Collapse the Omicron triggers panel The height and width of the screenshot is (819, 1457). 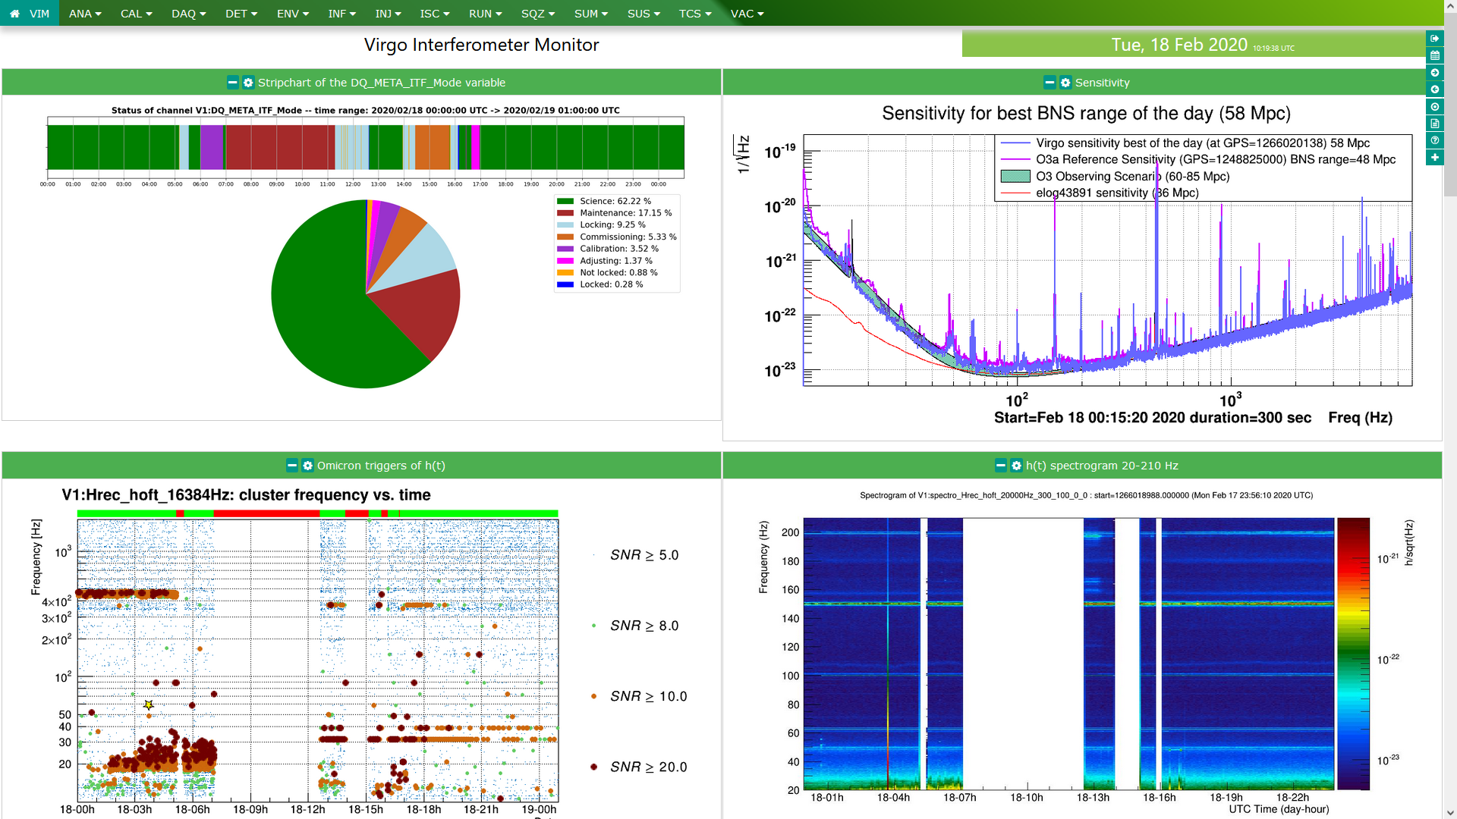(x=292, y=466)
